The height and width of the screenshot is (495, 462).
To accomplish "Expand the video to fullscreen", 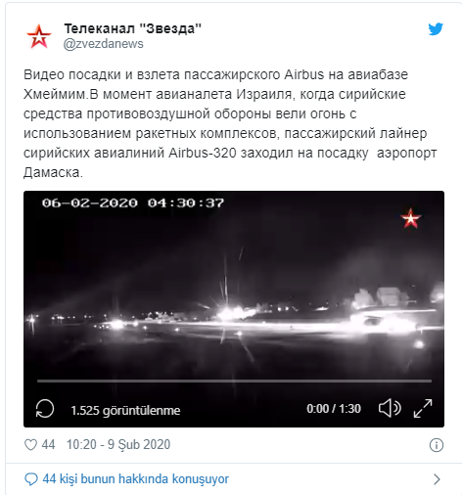I will [423, 408].
